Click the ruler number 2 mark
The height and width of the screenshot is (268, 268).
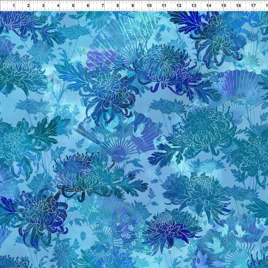(x=28, y=5)
